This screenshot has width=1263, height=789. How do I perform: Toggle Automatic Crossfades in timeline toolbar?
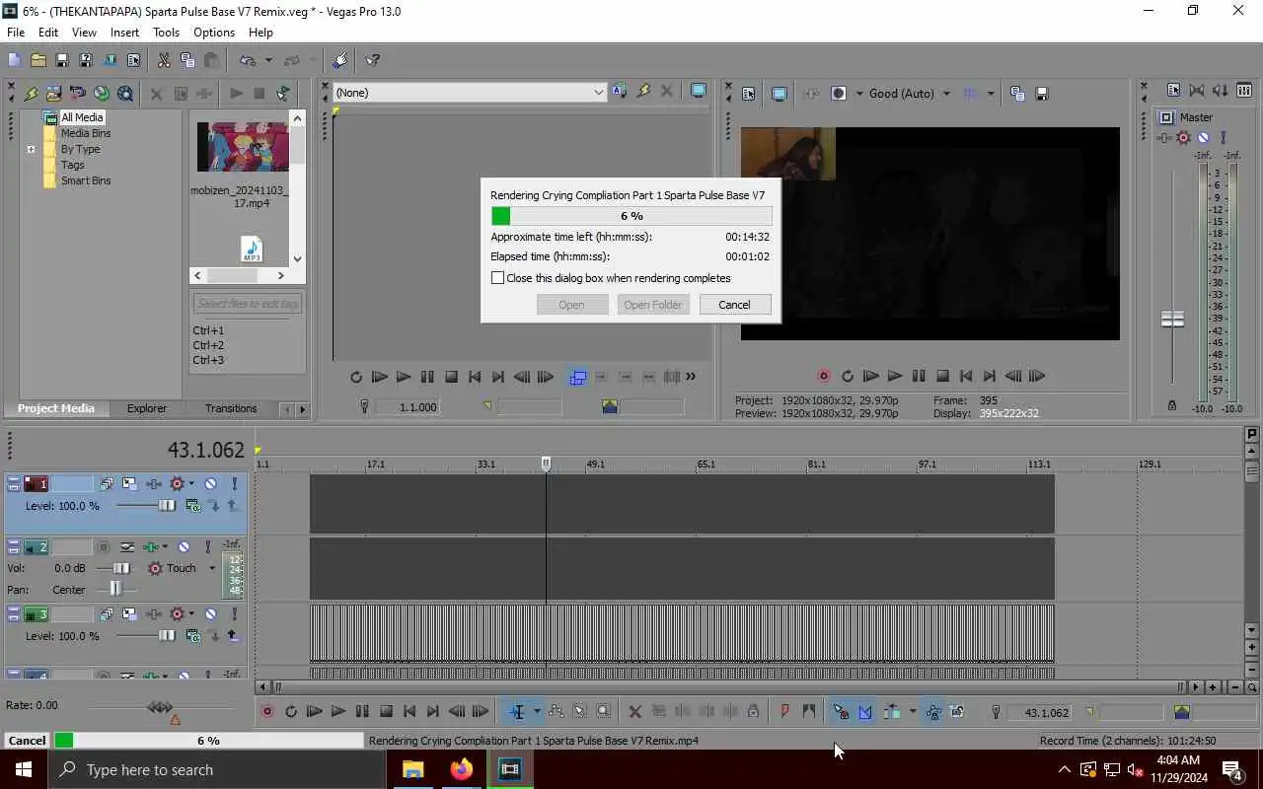point(865,711)
